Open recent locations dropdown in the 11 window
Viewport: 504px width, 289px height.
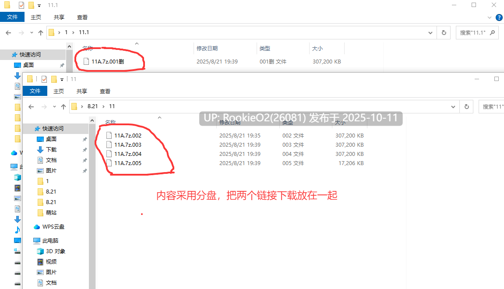click(54, 106)
